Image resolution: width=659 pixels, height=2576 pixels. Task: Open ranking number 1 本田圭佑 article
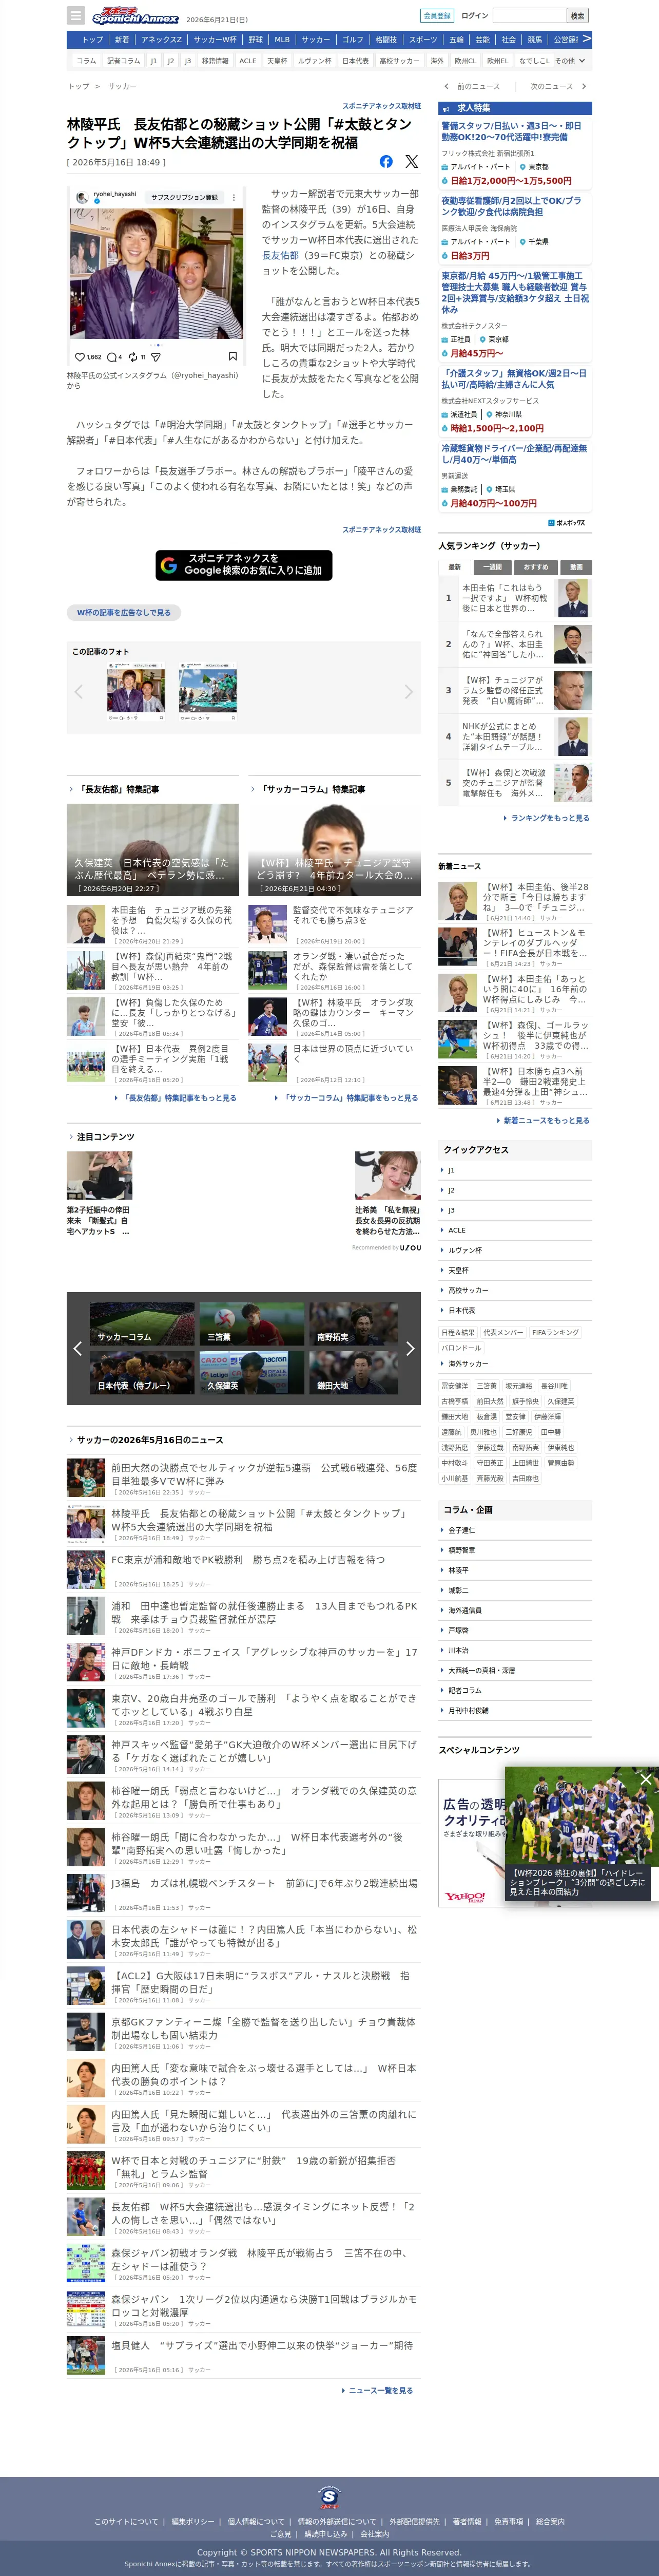[x=515, y=598]
